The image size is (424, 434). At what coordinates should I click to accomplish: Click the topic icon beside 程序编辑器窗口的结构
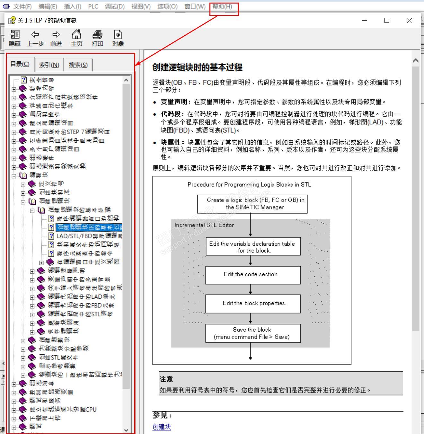[x=51, y=218]
